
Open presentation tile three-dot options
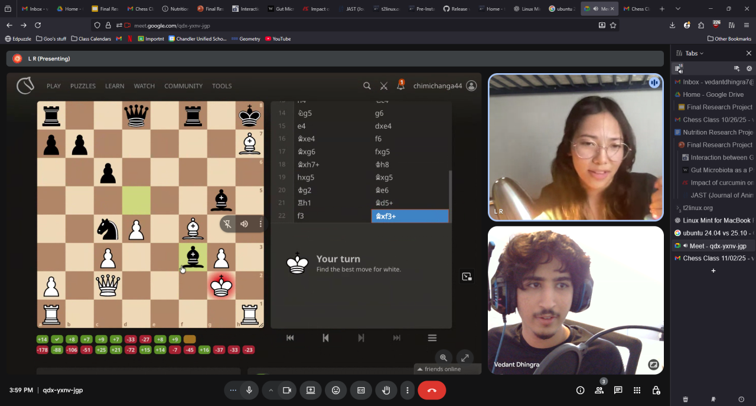click(260, 224)
